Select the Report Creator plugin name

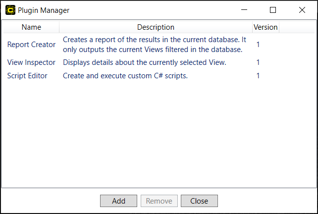pyautogui.click(x=31, y=45)
